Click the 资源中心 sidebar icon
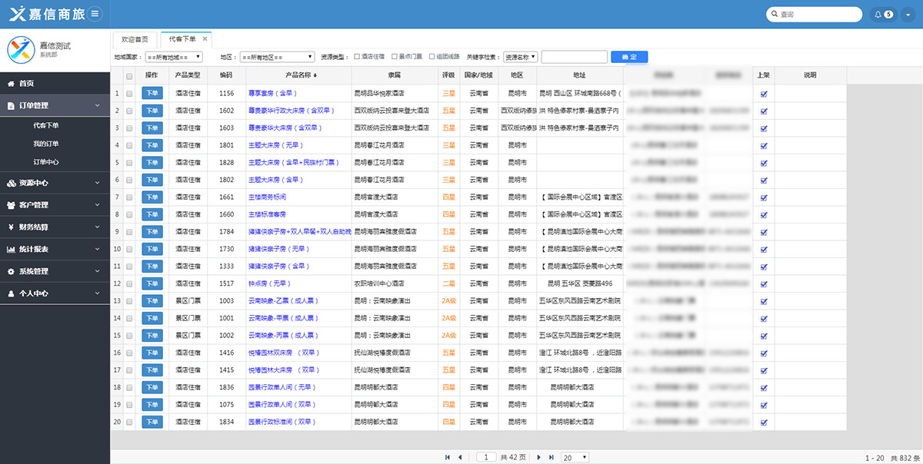 11,183
